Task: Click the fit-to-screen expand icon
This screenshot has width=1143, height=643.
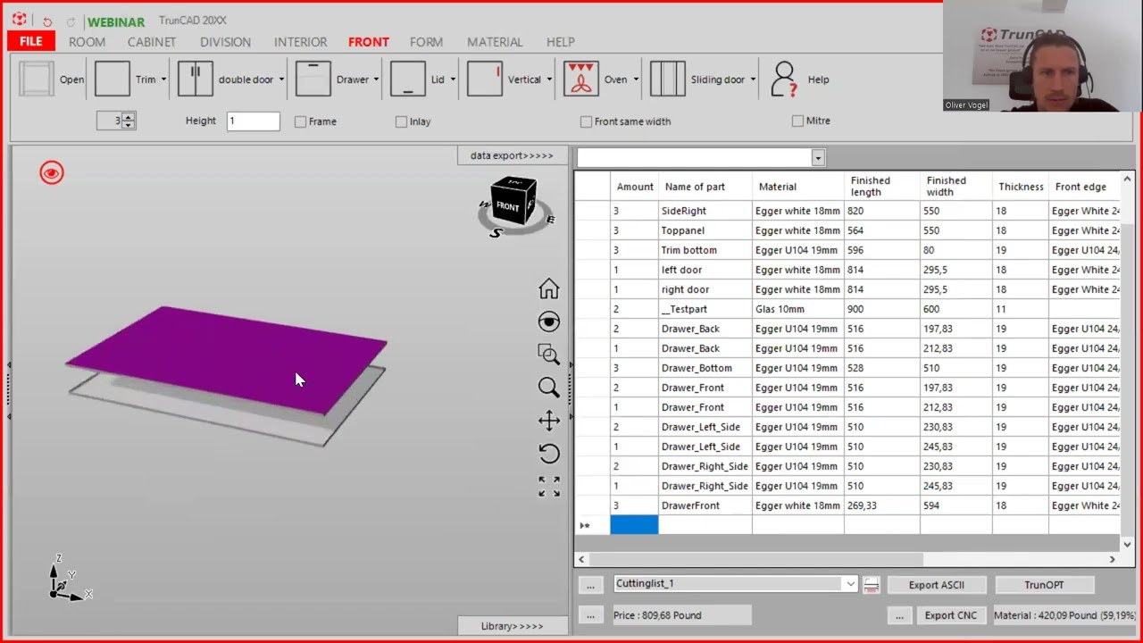Action: (x=549, y=486)
